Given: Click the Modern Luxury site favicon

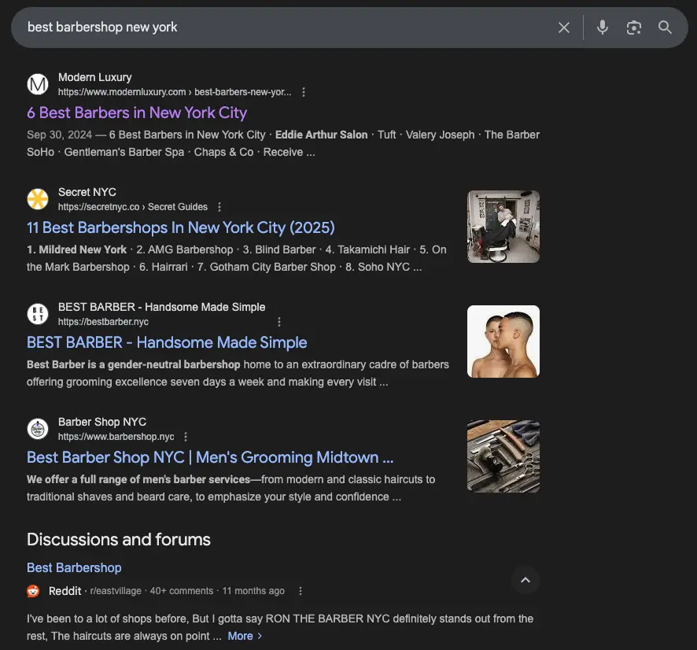Looking at the screenshot, I should point(38,83).
